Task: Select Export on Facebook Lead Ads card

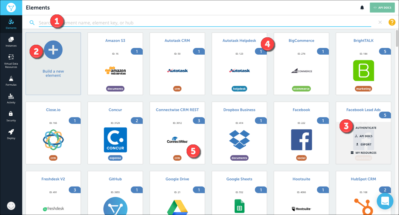Action: point(364,144)
